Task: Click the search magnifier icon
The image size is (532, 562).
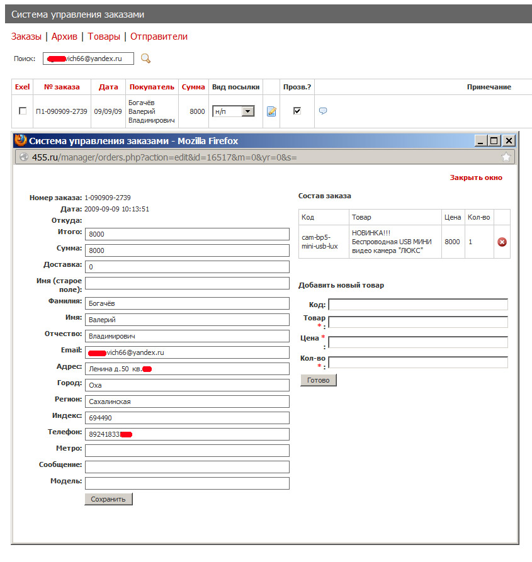Action: 145,59
